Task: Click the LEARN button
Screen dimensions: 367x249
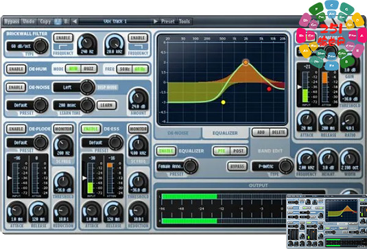Action: tap(106, 105)
